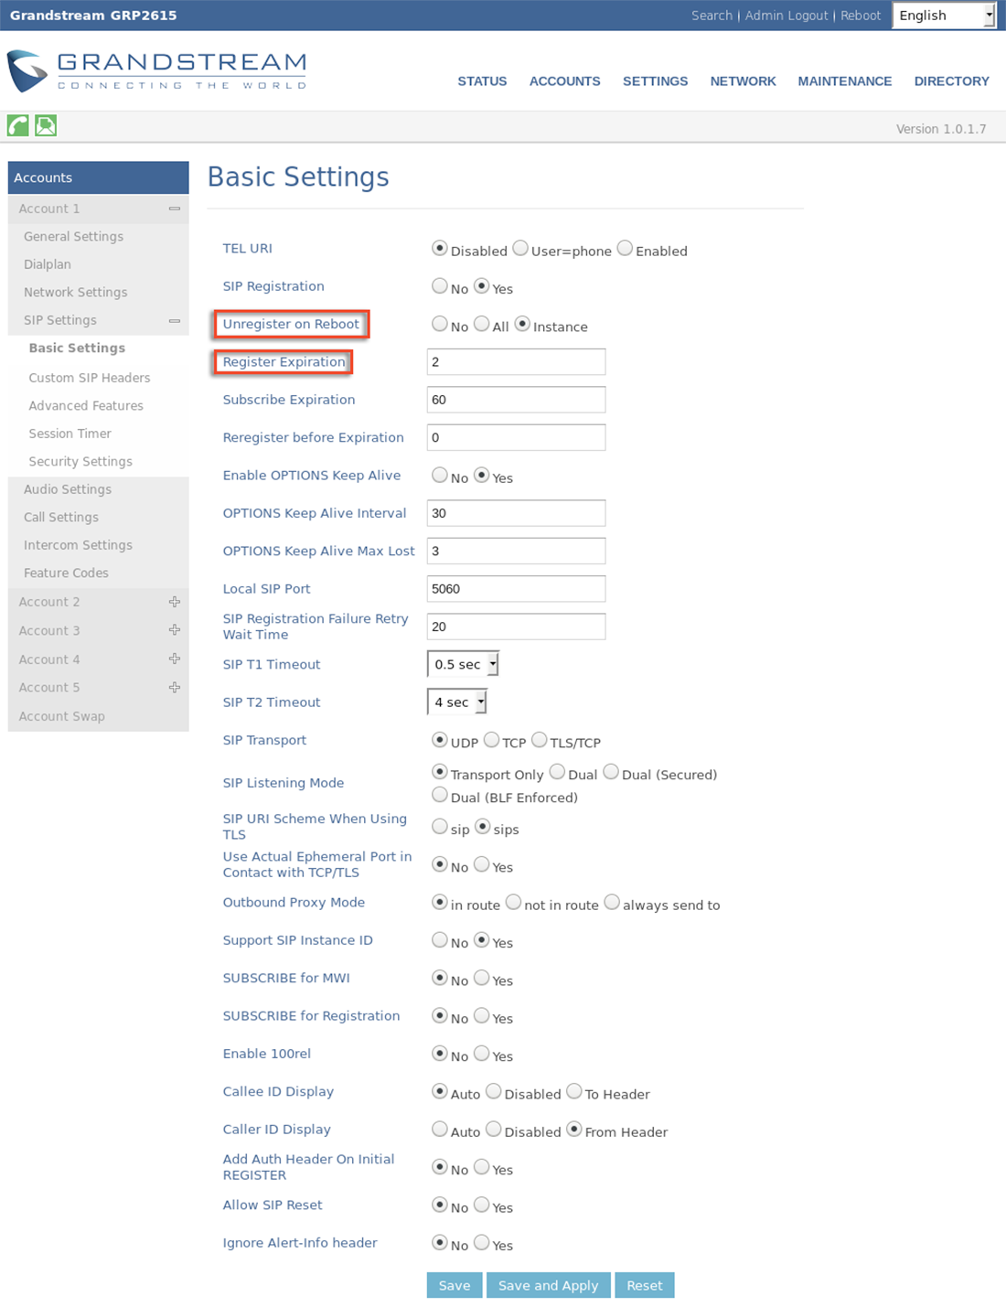The width and height of the screenshot is (1006, 1307).
Task: Click the Local SIP Port field
Action: pos(516,589)
